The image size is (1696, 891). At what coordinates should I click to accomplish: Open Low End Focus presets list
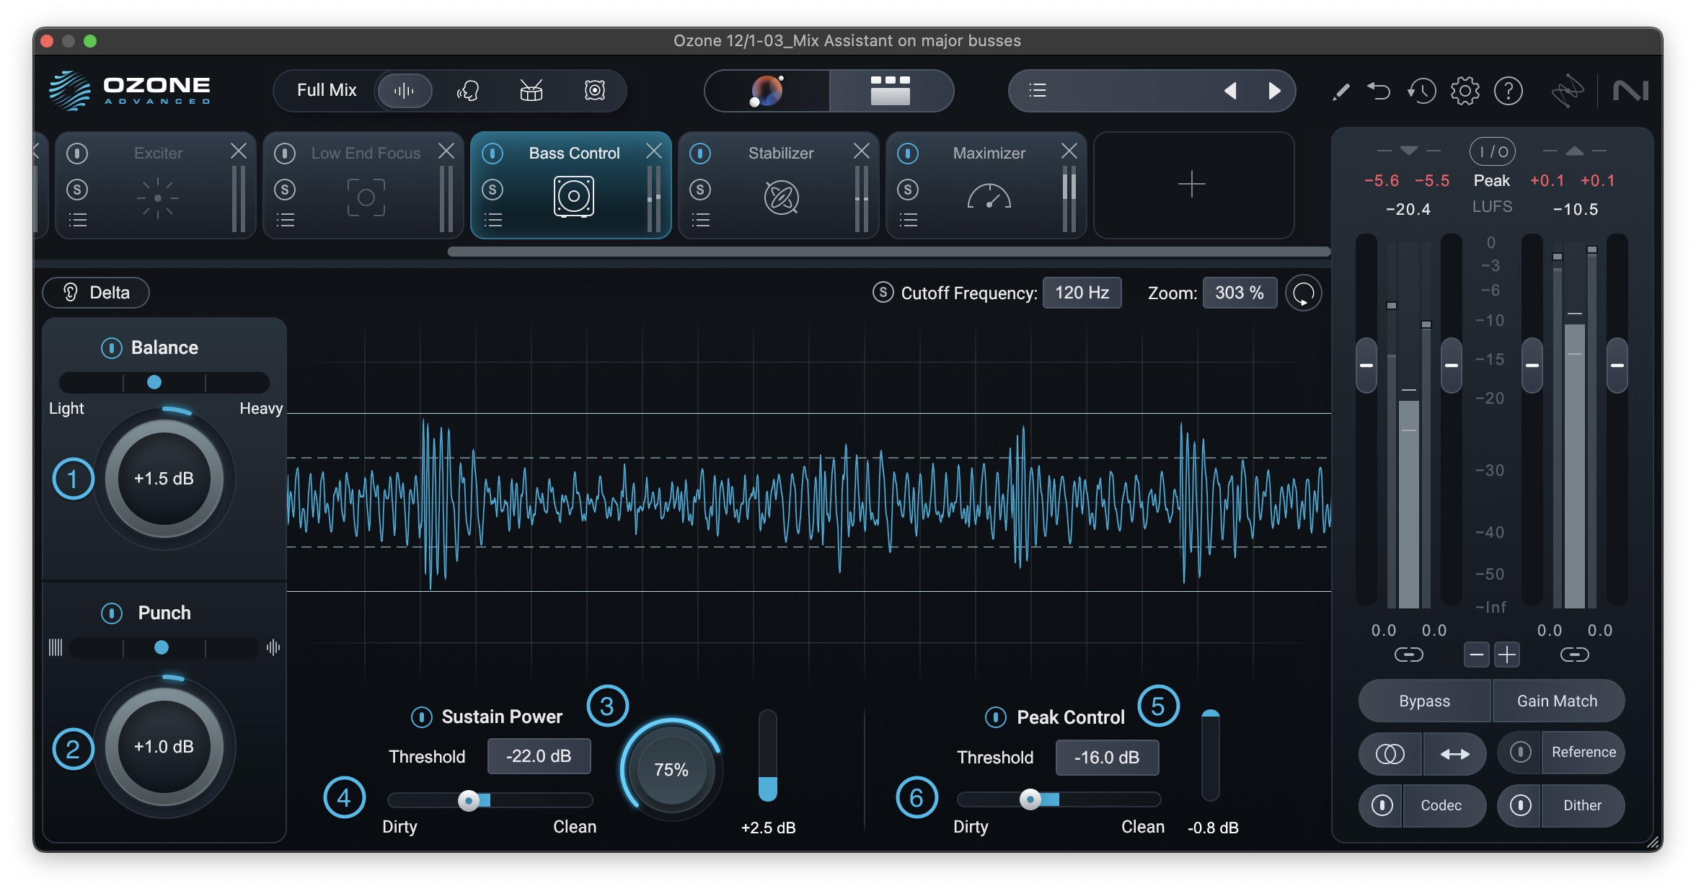pos(285,220)
